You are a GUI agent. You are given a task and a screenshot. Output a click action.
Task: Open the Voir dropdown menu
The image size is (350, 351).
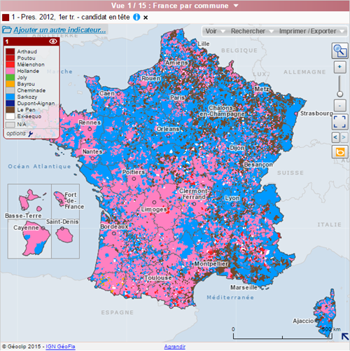[215, 31]
